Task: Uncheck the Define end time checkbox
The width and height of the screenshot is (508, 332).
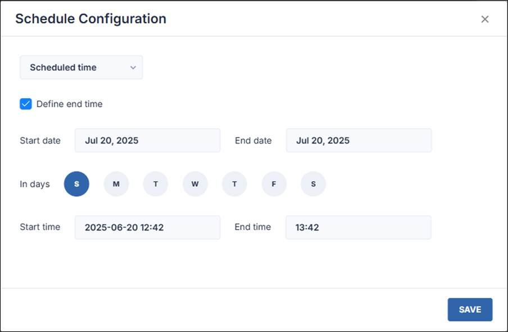Action: [x=26, y=104]
